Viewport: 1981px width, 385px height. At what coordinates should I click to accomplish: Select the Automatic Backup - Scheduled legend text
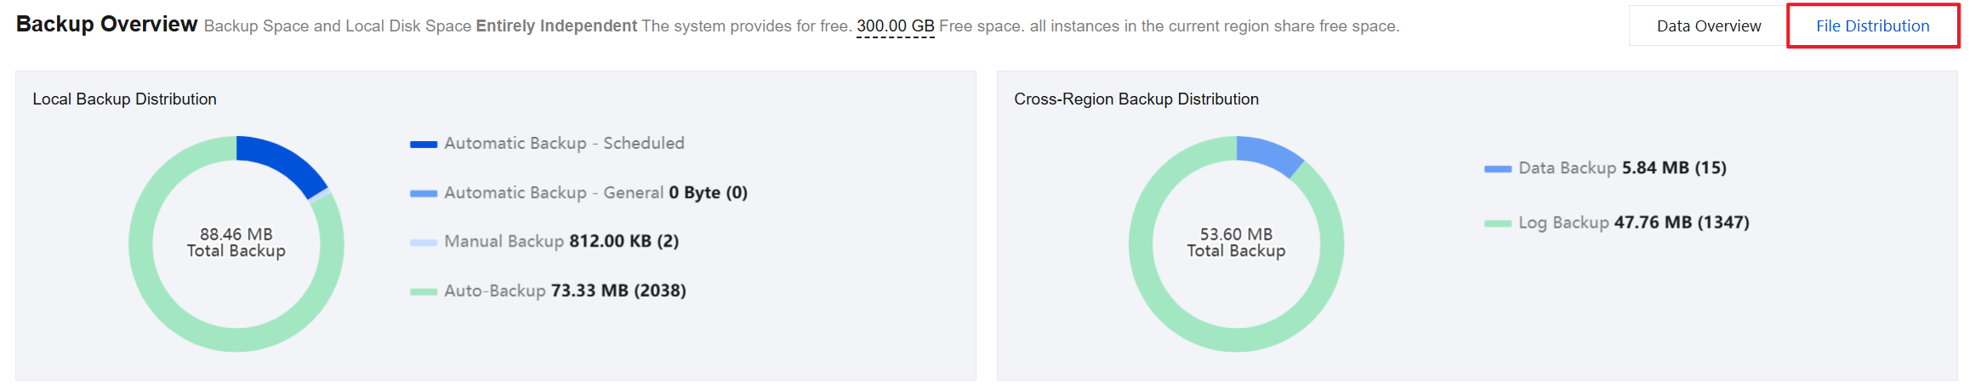click(564, 144)
